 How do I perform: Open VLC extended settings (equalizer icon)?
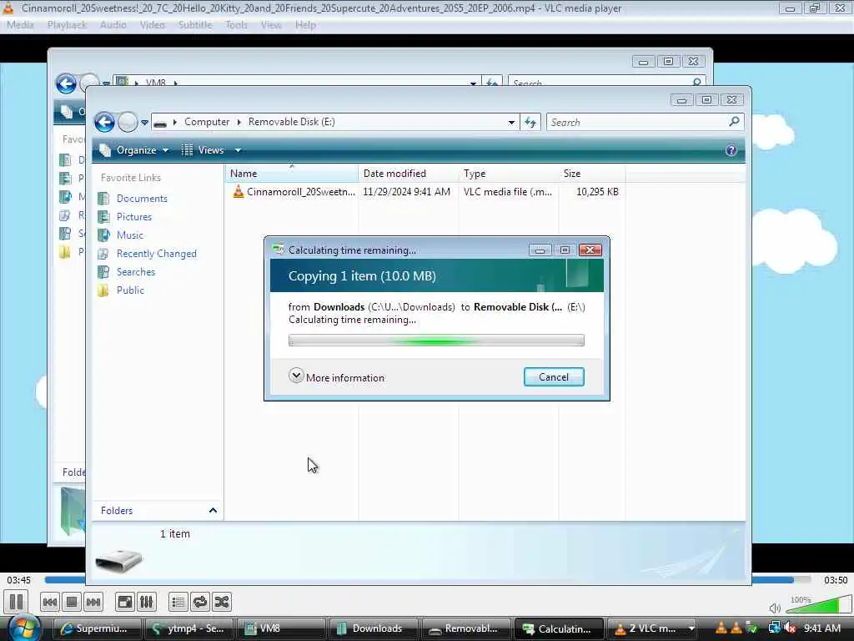(x=147, y=602)
